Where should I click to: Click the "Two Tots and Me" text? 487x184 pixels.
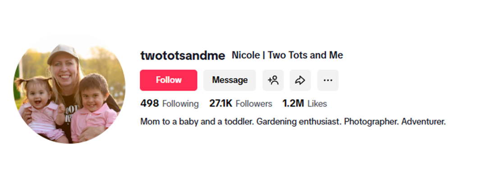pyautogui.click(x=305, y=55)
